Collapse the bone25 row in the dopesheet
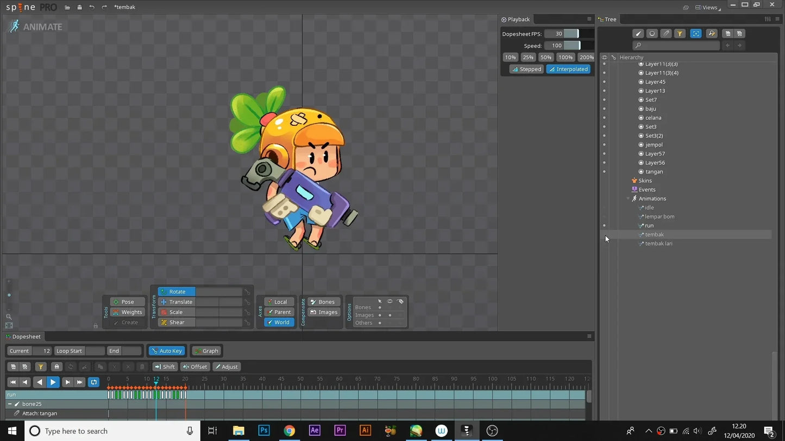785x441 pixels. coord(9,404)
